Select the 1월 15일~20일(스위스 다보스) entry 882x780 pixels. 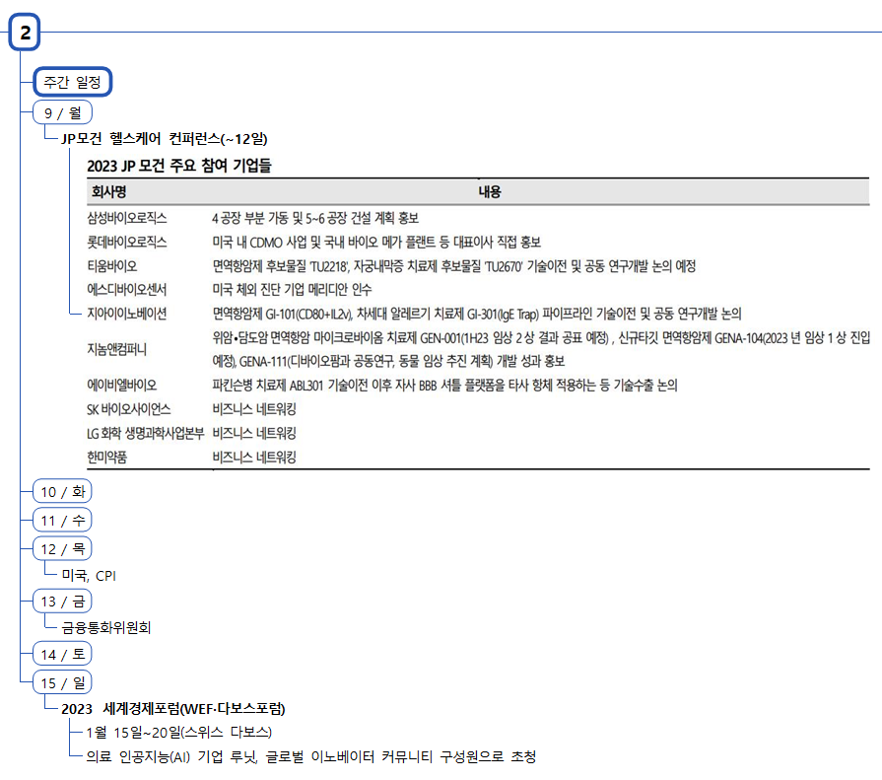pos(179,732)
